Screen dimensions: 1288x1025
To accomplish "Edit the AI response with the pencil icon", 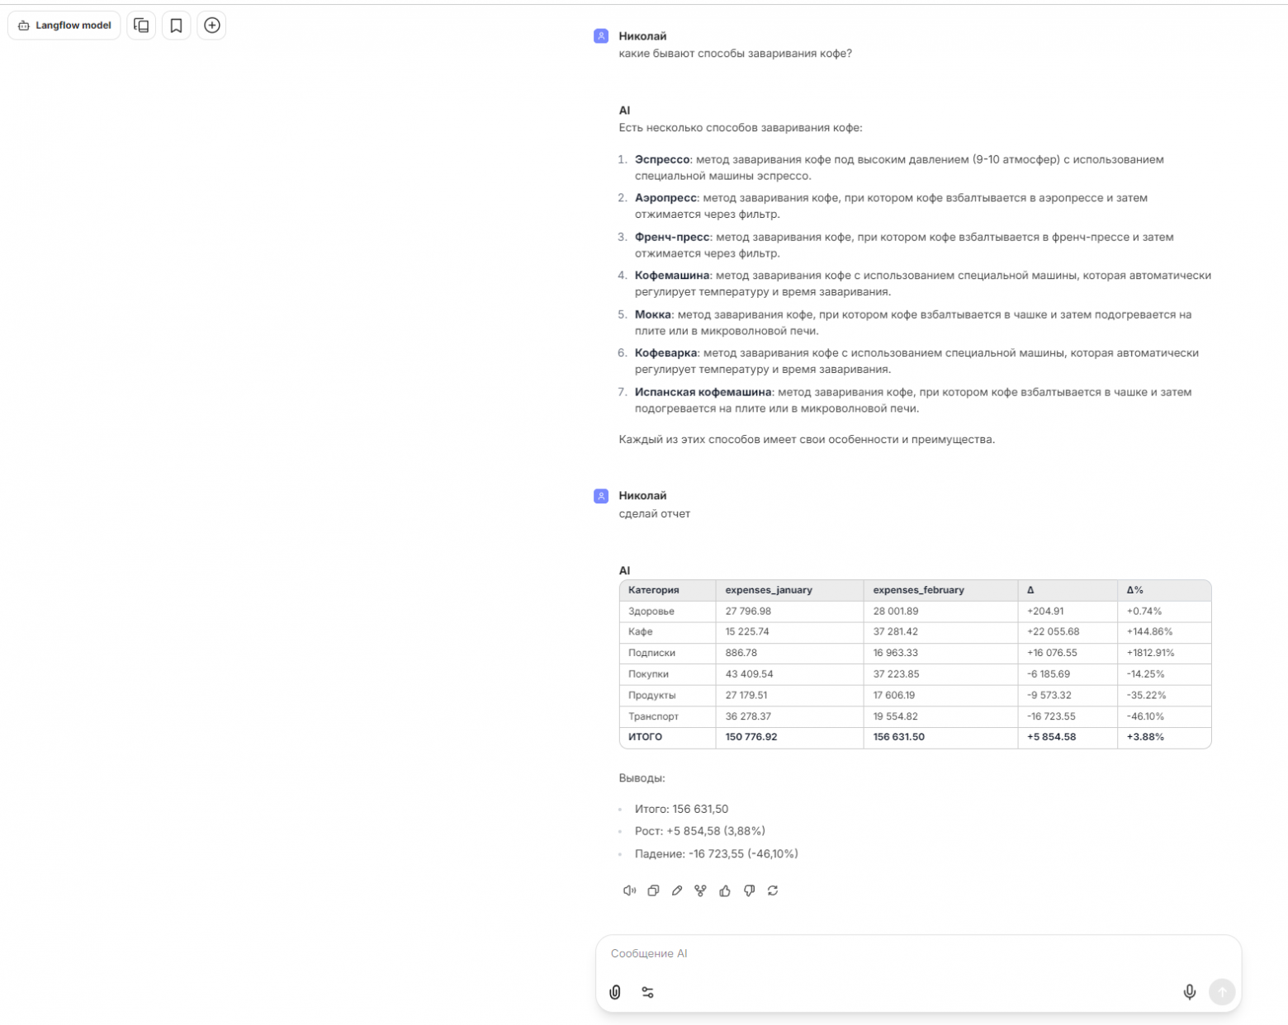I will (677, 890).
